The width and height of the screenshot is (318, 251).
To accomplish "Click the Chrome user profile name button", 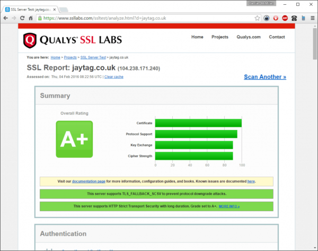I will coord(261,3).
